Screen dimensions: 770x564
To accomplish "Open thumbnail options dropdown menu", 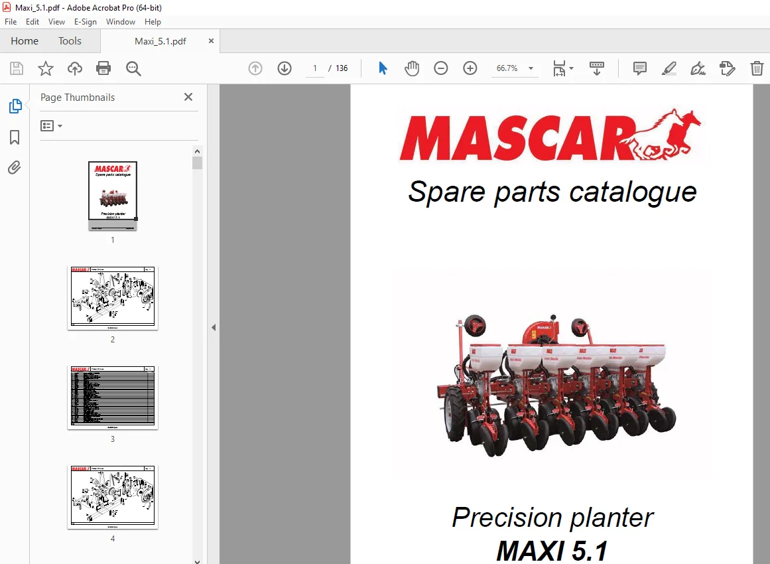I will (x=51, y=126).
